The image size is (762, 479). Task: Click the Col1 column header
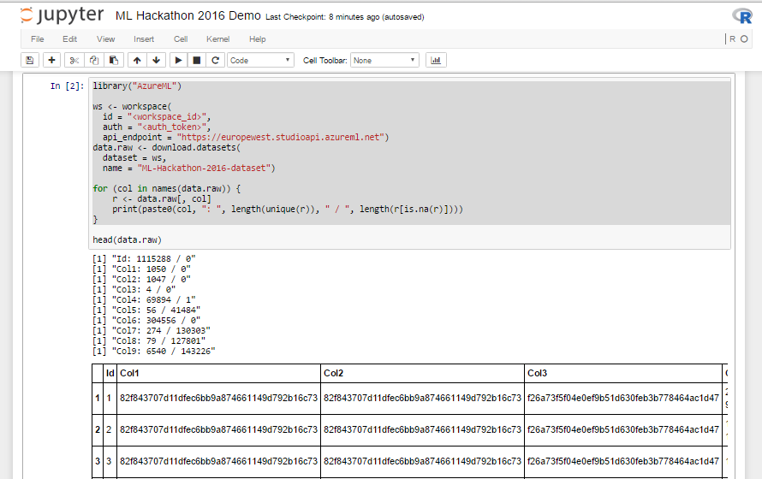[218, 373]
